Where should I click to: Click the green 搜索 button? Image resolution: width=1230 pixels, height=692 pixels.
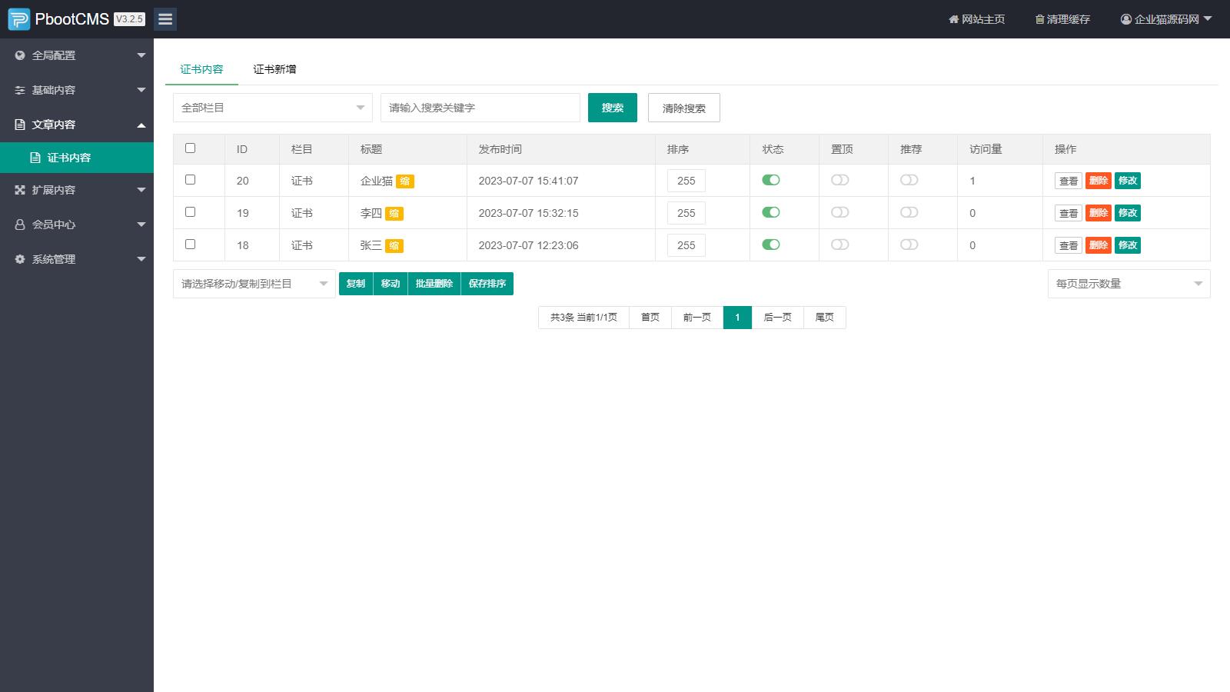click(x=612, y=108)
